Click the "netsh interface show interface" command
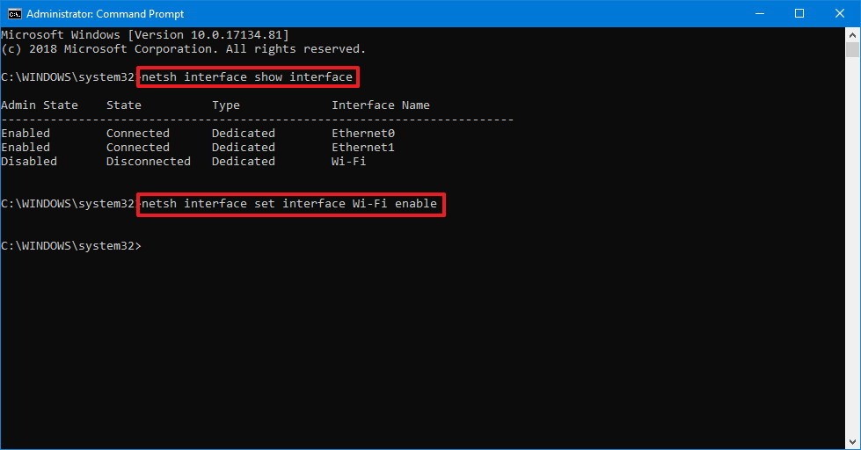This screenshot has height=450, width=861. [x=247, y=77]
